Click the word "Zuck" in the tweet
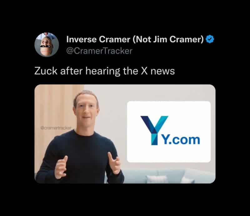Viewport: 250px width, 216px height. pyautogui.click(x=46, y=71)
